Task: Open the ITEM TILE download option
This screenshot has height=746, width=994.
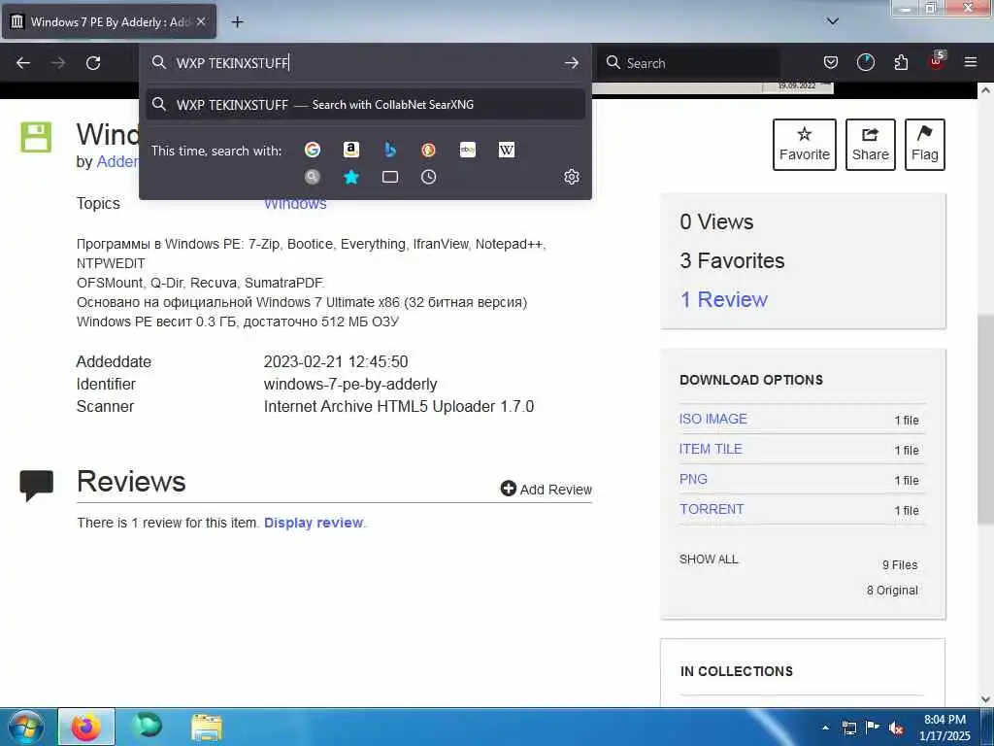Action: coord(711,449)
